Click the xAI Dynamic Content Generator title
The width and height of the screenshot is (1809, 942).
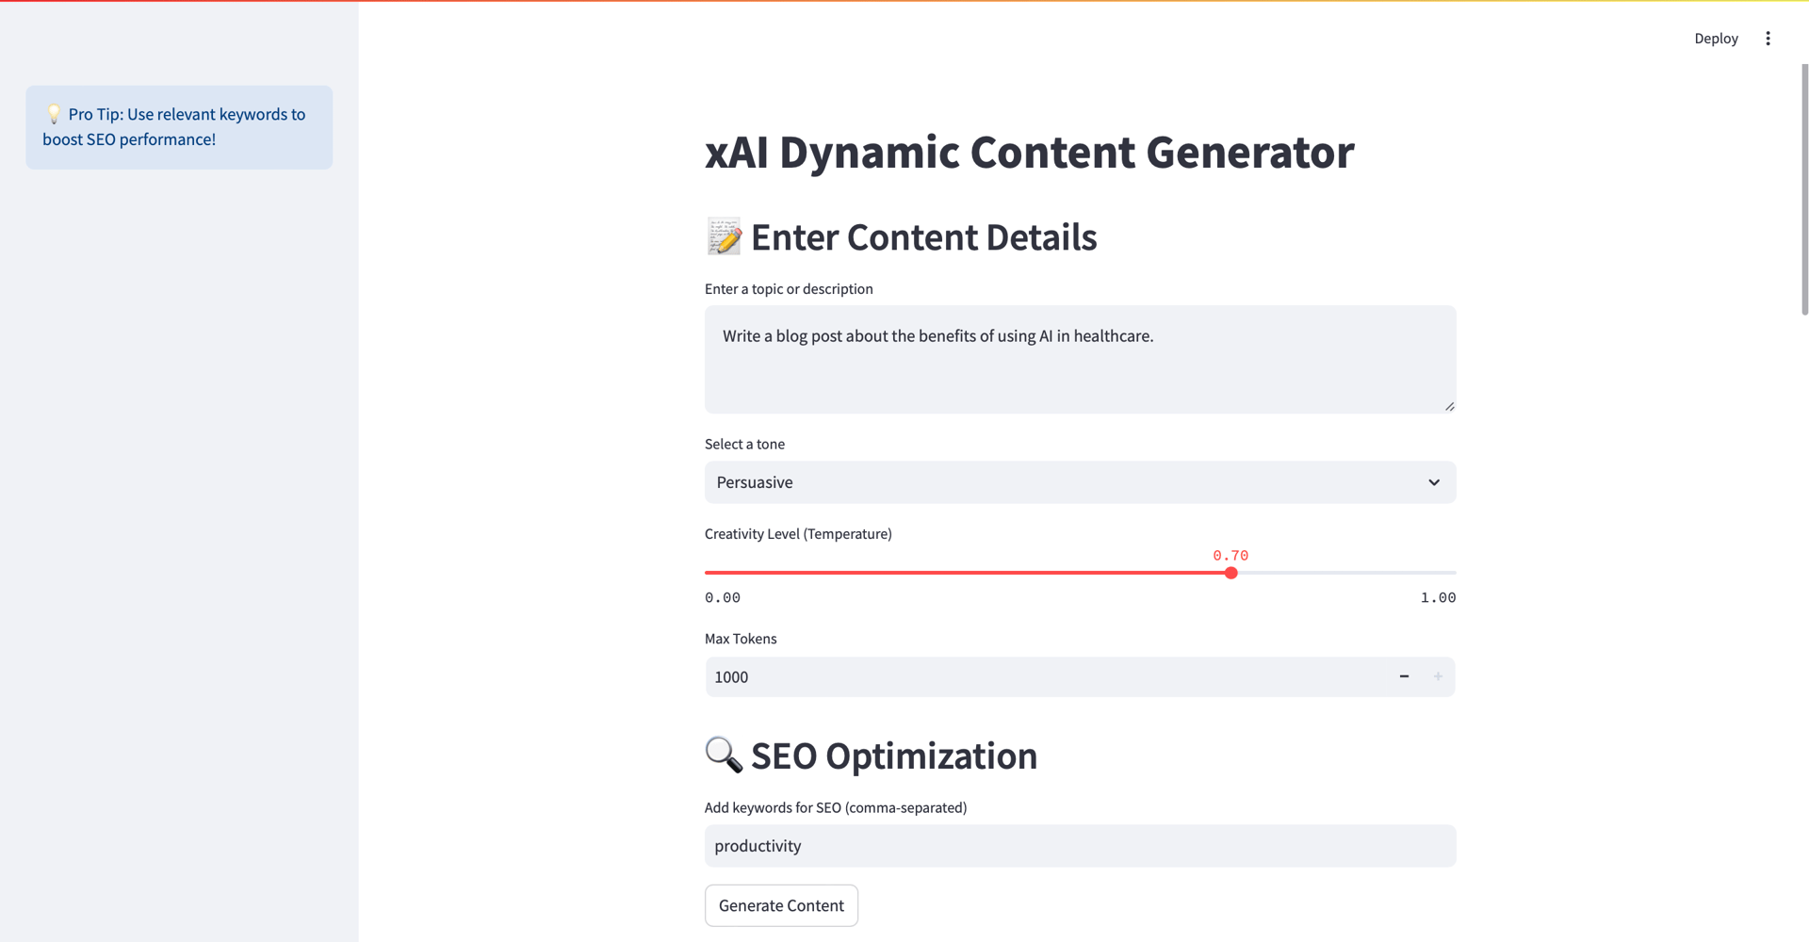(1029, 153)
